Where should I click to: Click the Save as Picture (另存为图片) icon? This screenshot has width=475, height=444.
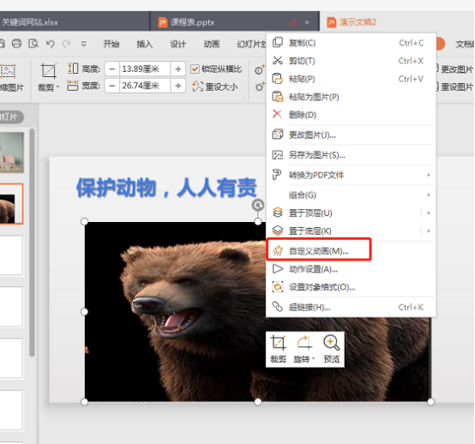pos(278,155)
